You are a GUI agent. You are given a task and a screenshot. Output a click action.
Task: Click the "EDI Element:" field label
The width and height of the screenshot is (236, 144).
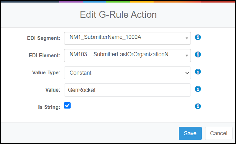coord(45,56)
